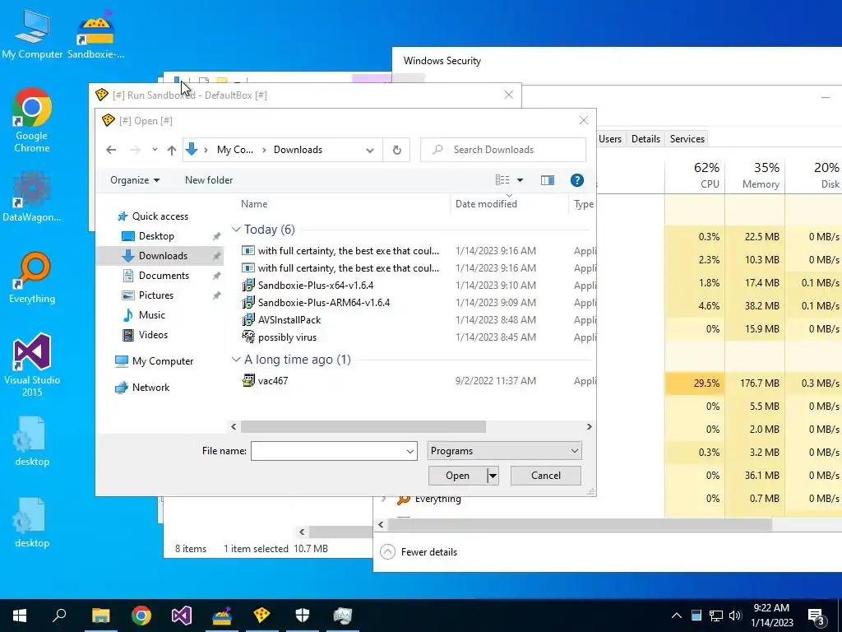Open Chrome from taskbar

141,616
